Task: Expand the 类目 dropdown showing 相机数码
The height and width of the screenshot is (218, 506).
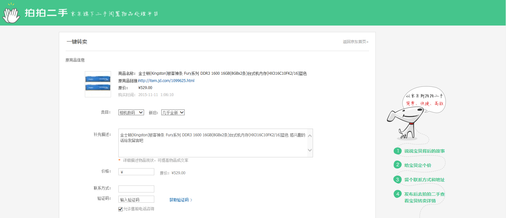Action: point(131,112)
